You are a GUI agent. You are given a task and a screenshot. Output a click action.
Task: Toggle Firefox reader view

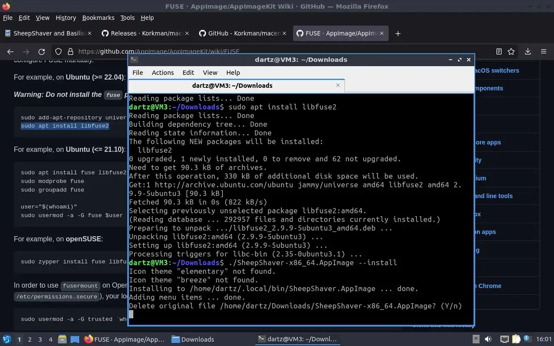499,51
